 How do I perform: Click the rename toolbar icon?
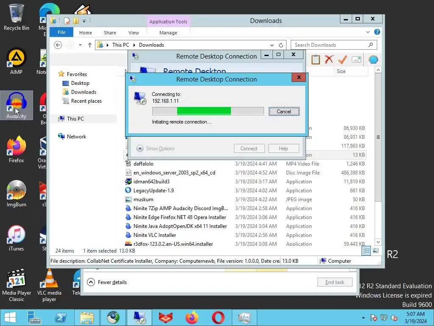click(356, 59)
